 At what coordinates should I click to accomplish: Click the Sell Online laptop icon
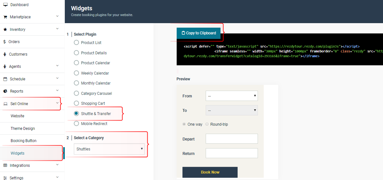pos(5,104)
